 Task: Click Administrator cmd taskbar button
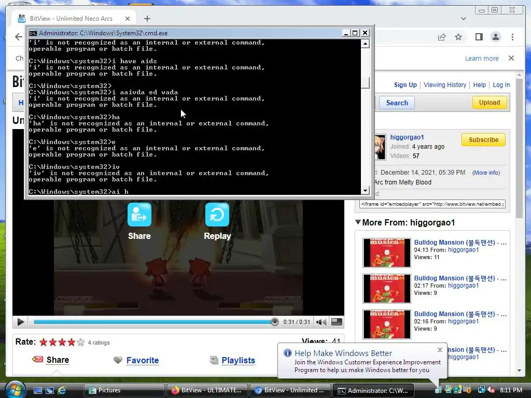(373, 390)
